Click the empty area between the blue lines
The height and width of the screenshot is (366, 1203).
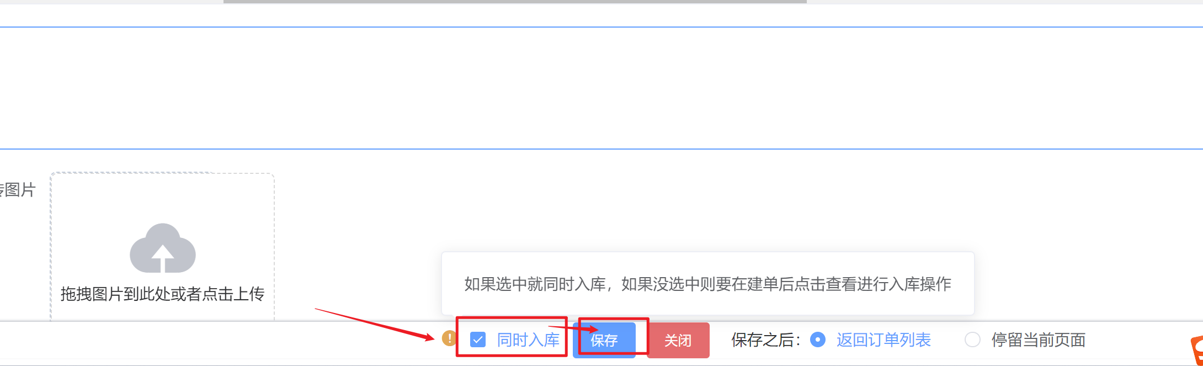tap(601, 88)
